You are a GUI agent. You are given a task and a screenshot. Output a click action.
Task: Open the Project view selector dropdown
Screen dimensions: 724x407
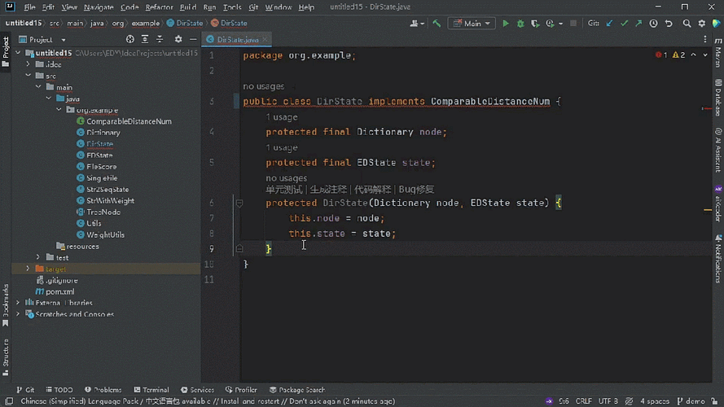(64, 39)
